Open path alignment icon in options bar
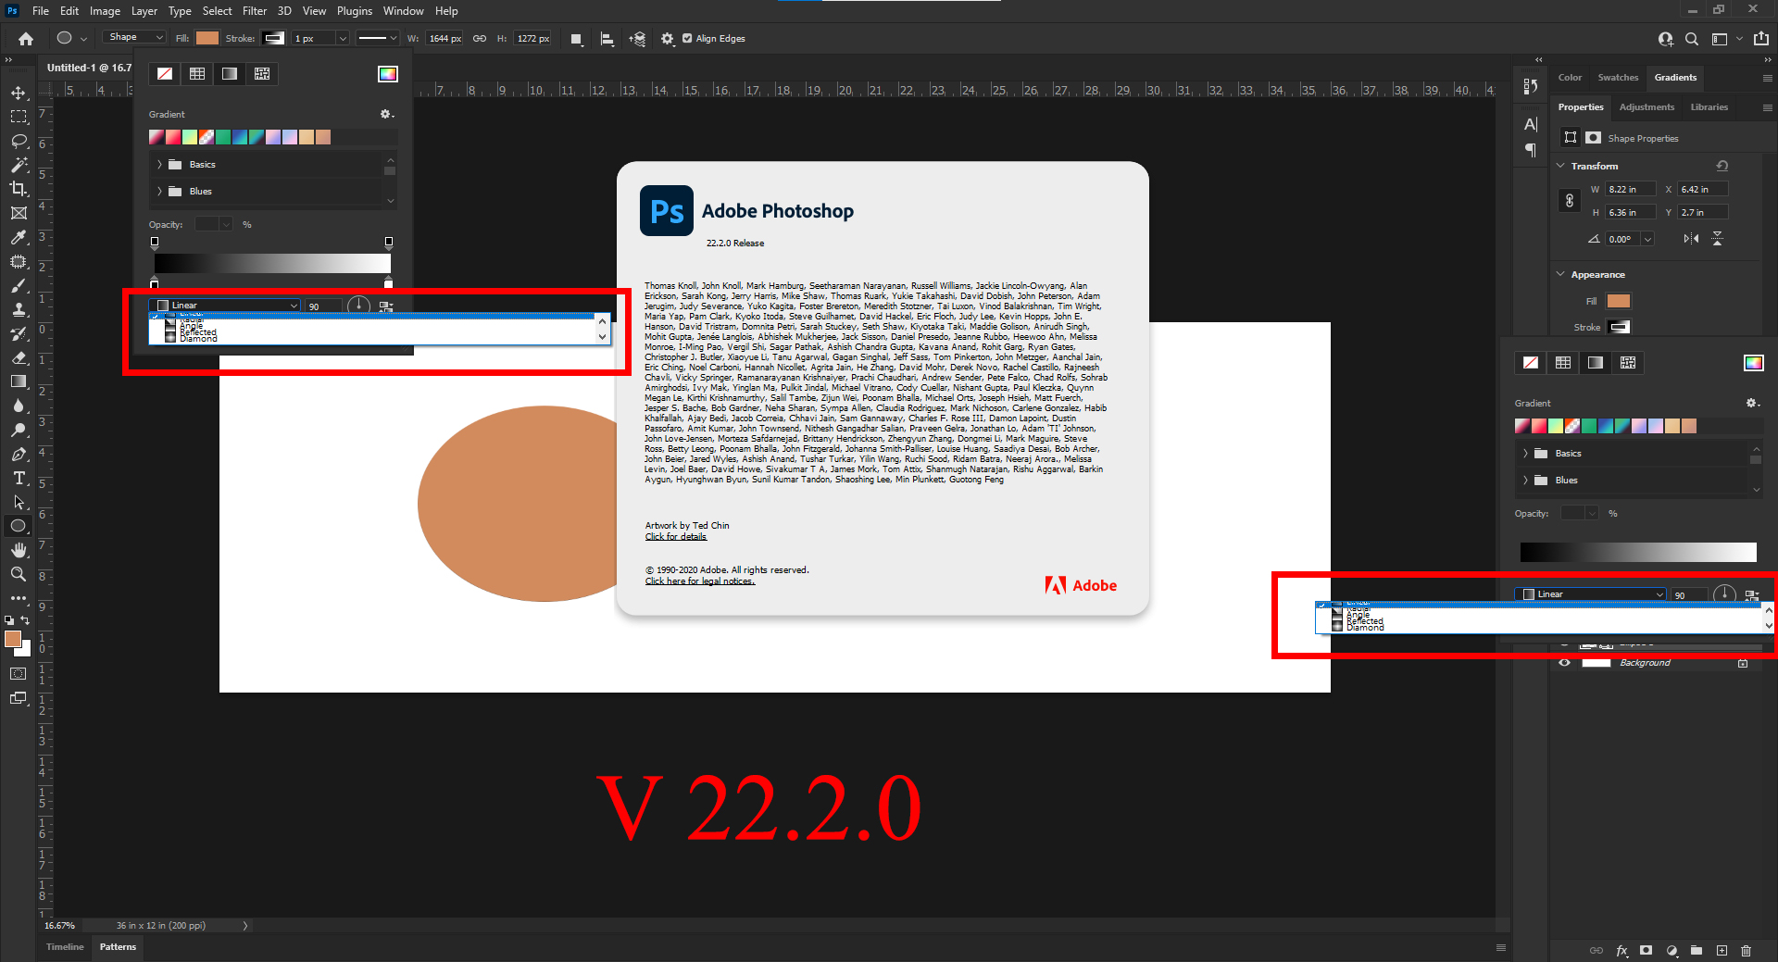The height and width of the screenshot is (962, 1778). pyautogui.click(x=607, y=39)
